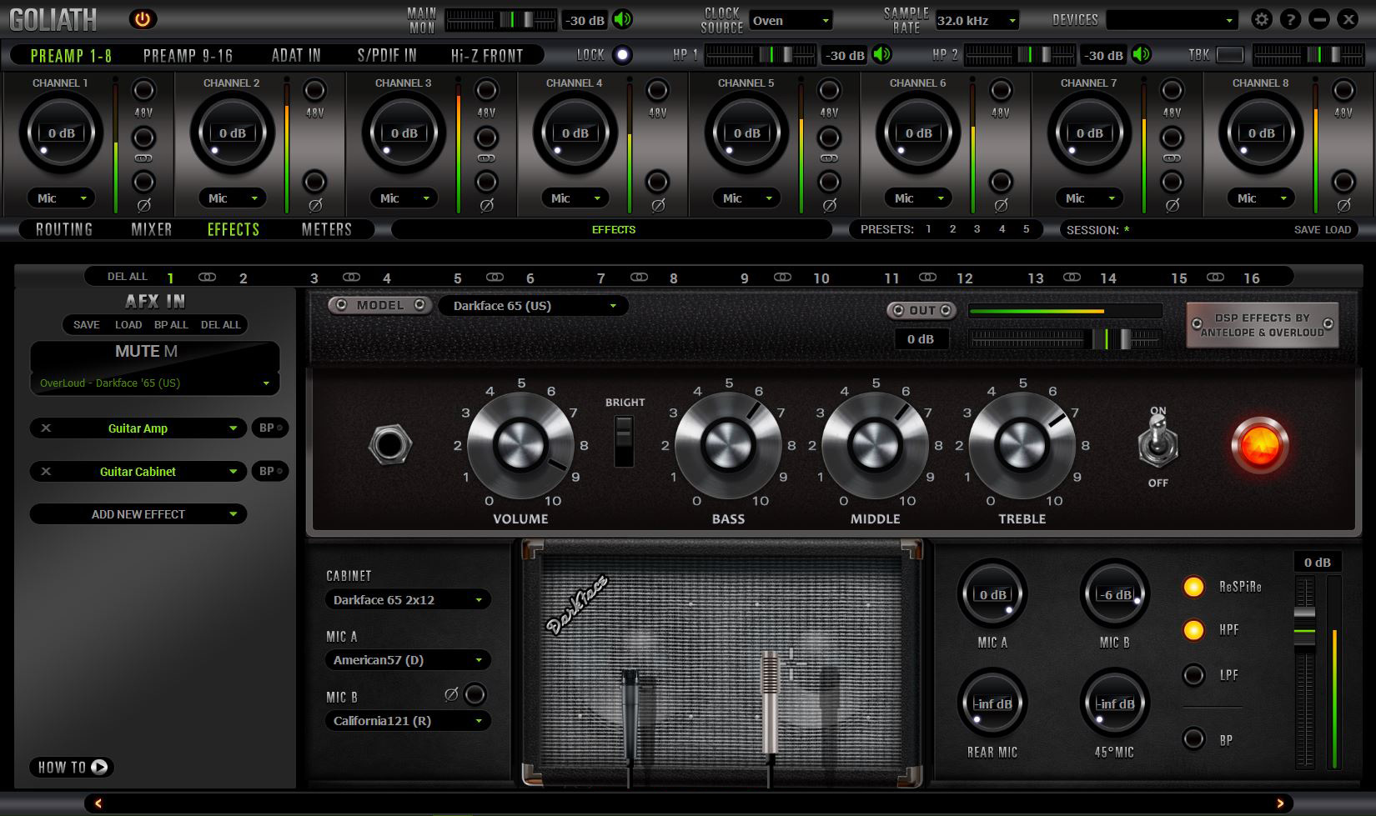The width and height of the screenshot is (1376, 816).
Task: Click the link icon between Channel 3 and 4
Action: [486, 158]
